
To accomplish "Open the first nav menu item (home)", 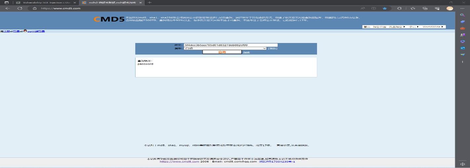I will (x=367, y=27).
